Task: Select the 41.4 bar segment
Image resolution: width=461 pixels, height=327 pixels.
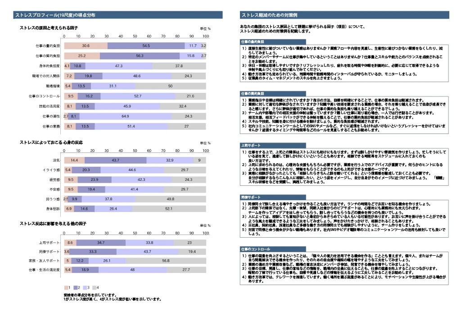Action: pyautogui.click(x=134, y=189)
